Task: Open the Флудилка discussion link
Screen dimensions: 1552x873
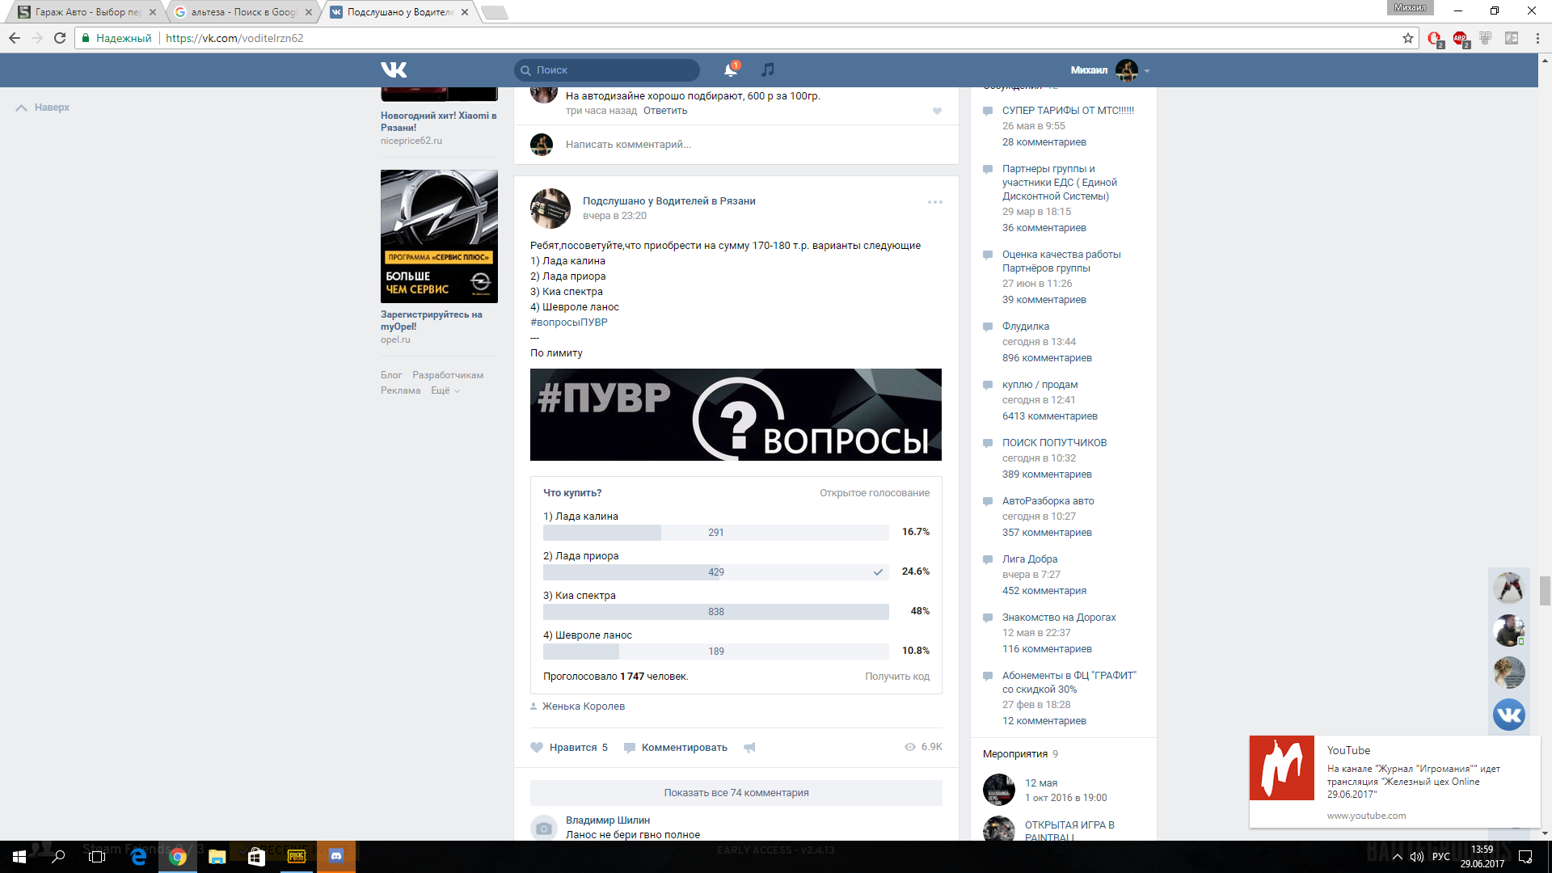Action: pos(1025,327)
